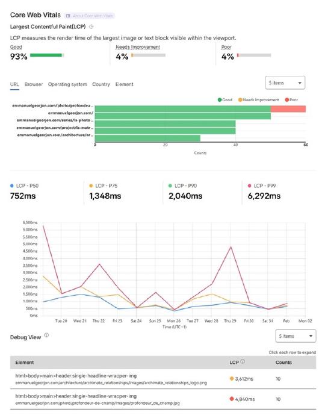Switch to the Browser tab
This screenshot has width=325, height=415.
coord(34,84)
